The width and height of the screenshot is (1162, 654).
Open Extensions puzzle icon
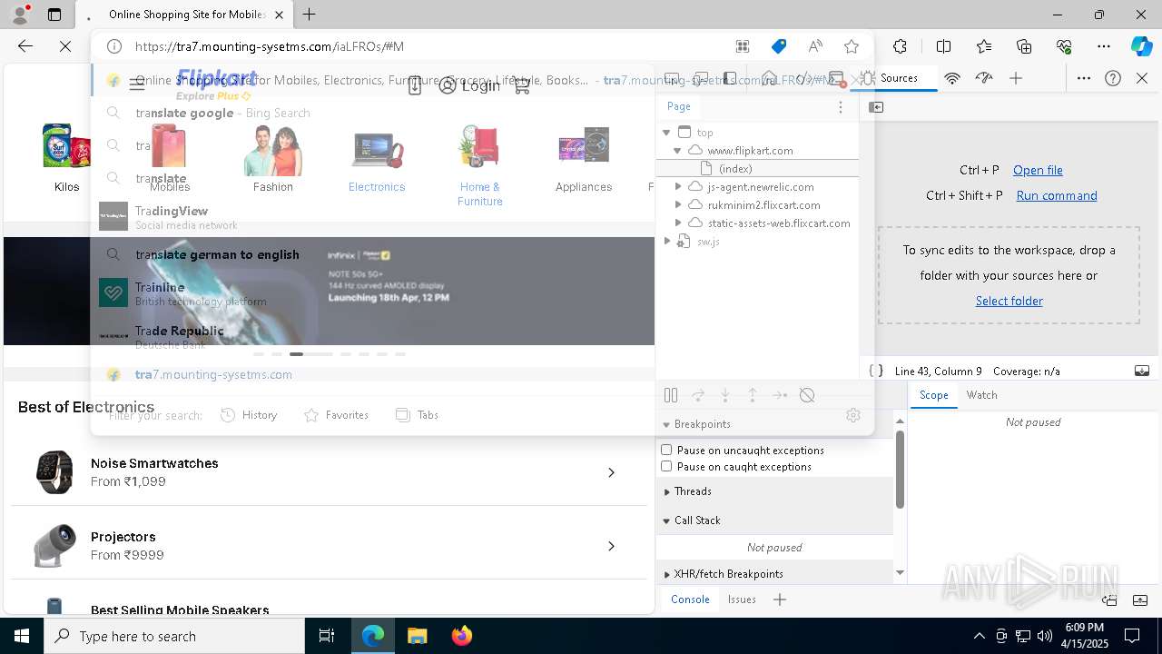900,46
